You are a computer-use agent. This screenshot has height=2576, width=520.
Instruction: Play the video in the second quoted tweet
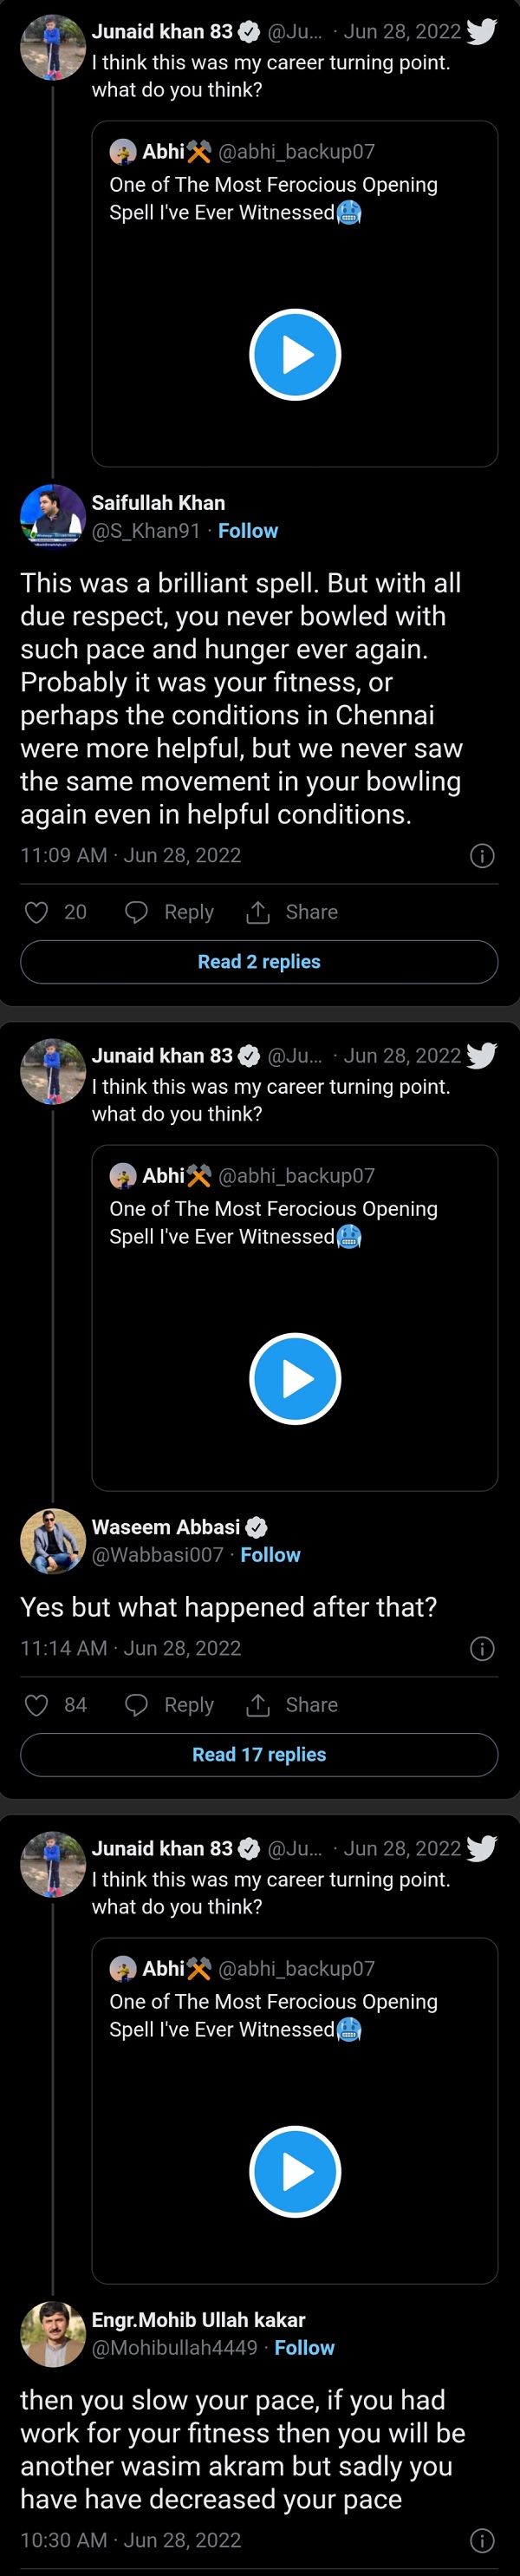295,1379
